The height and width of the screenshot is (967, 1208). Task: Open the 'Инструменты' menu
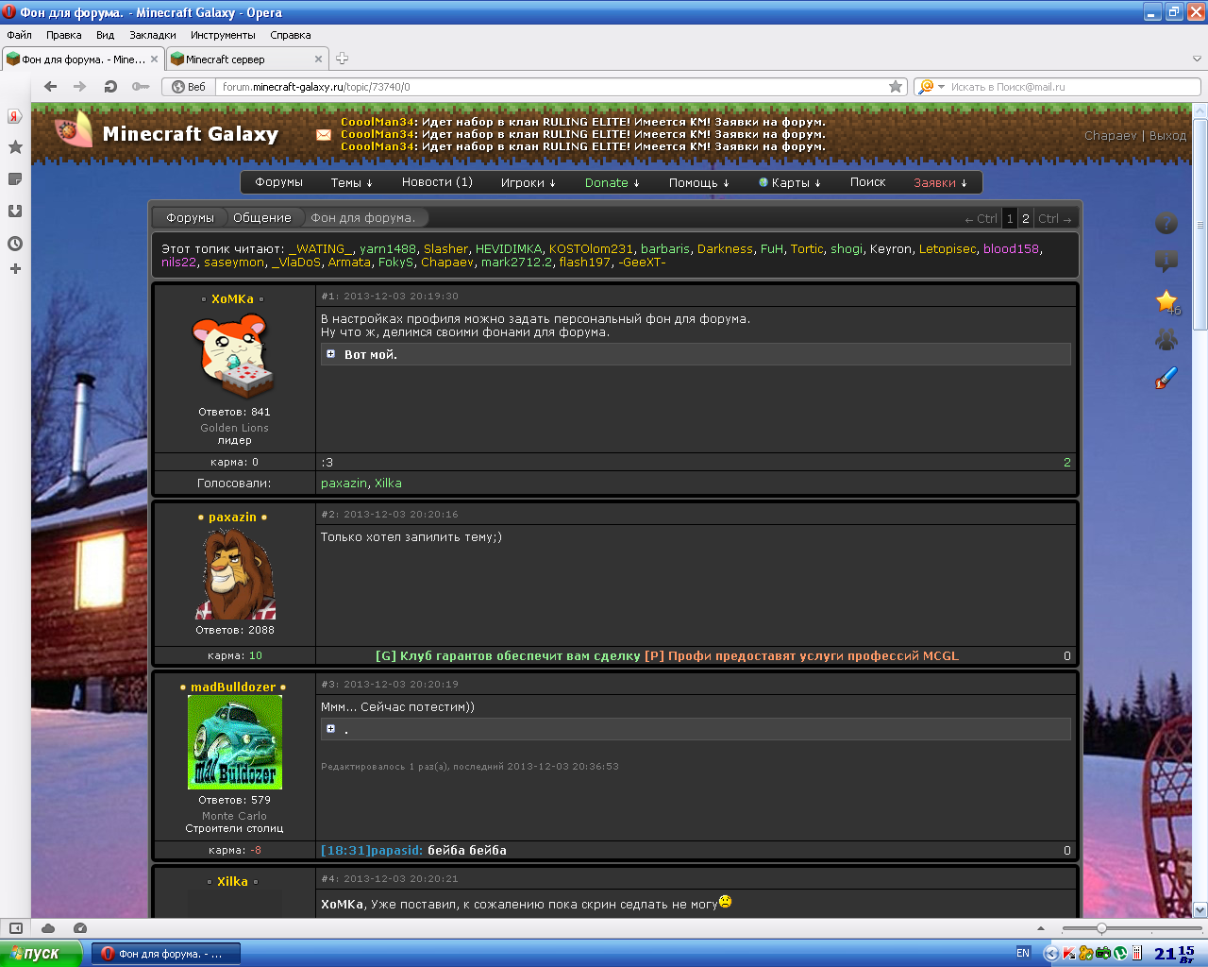click(x=223, y=35)
